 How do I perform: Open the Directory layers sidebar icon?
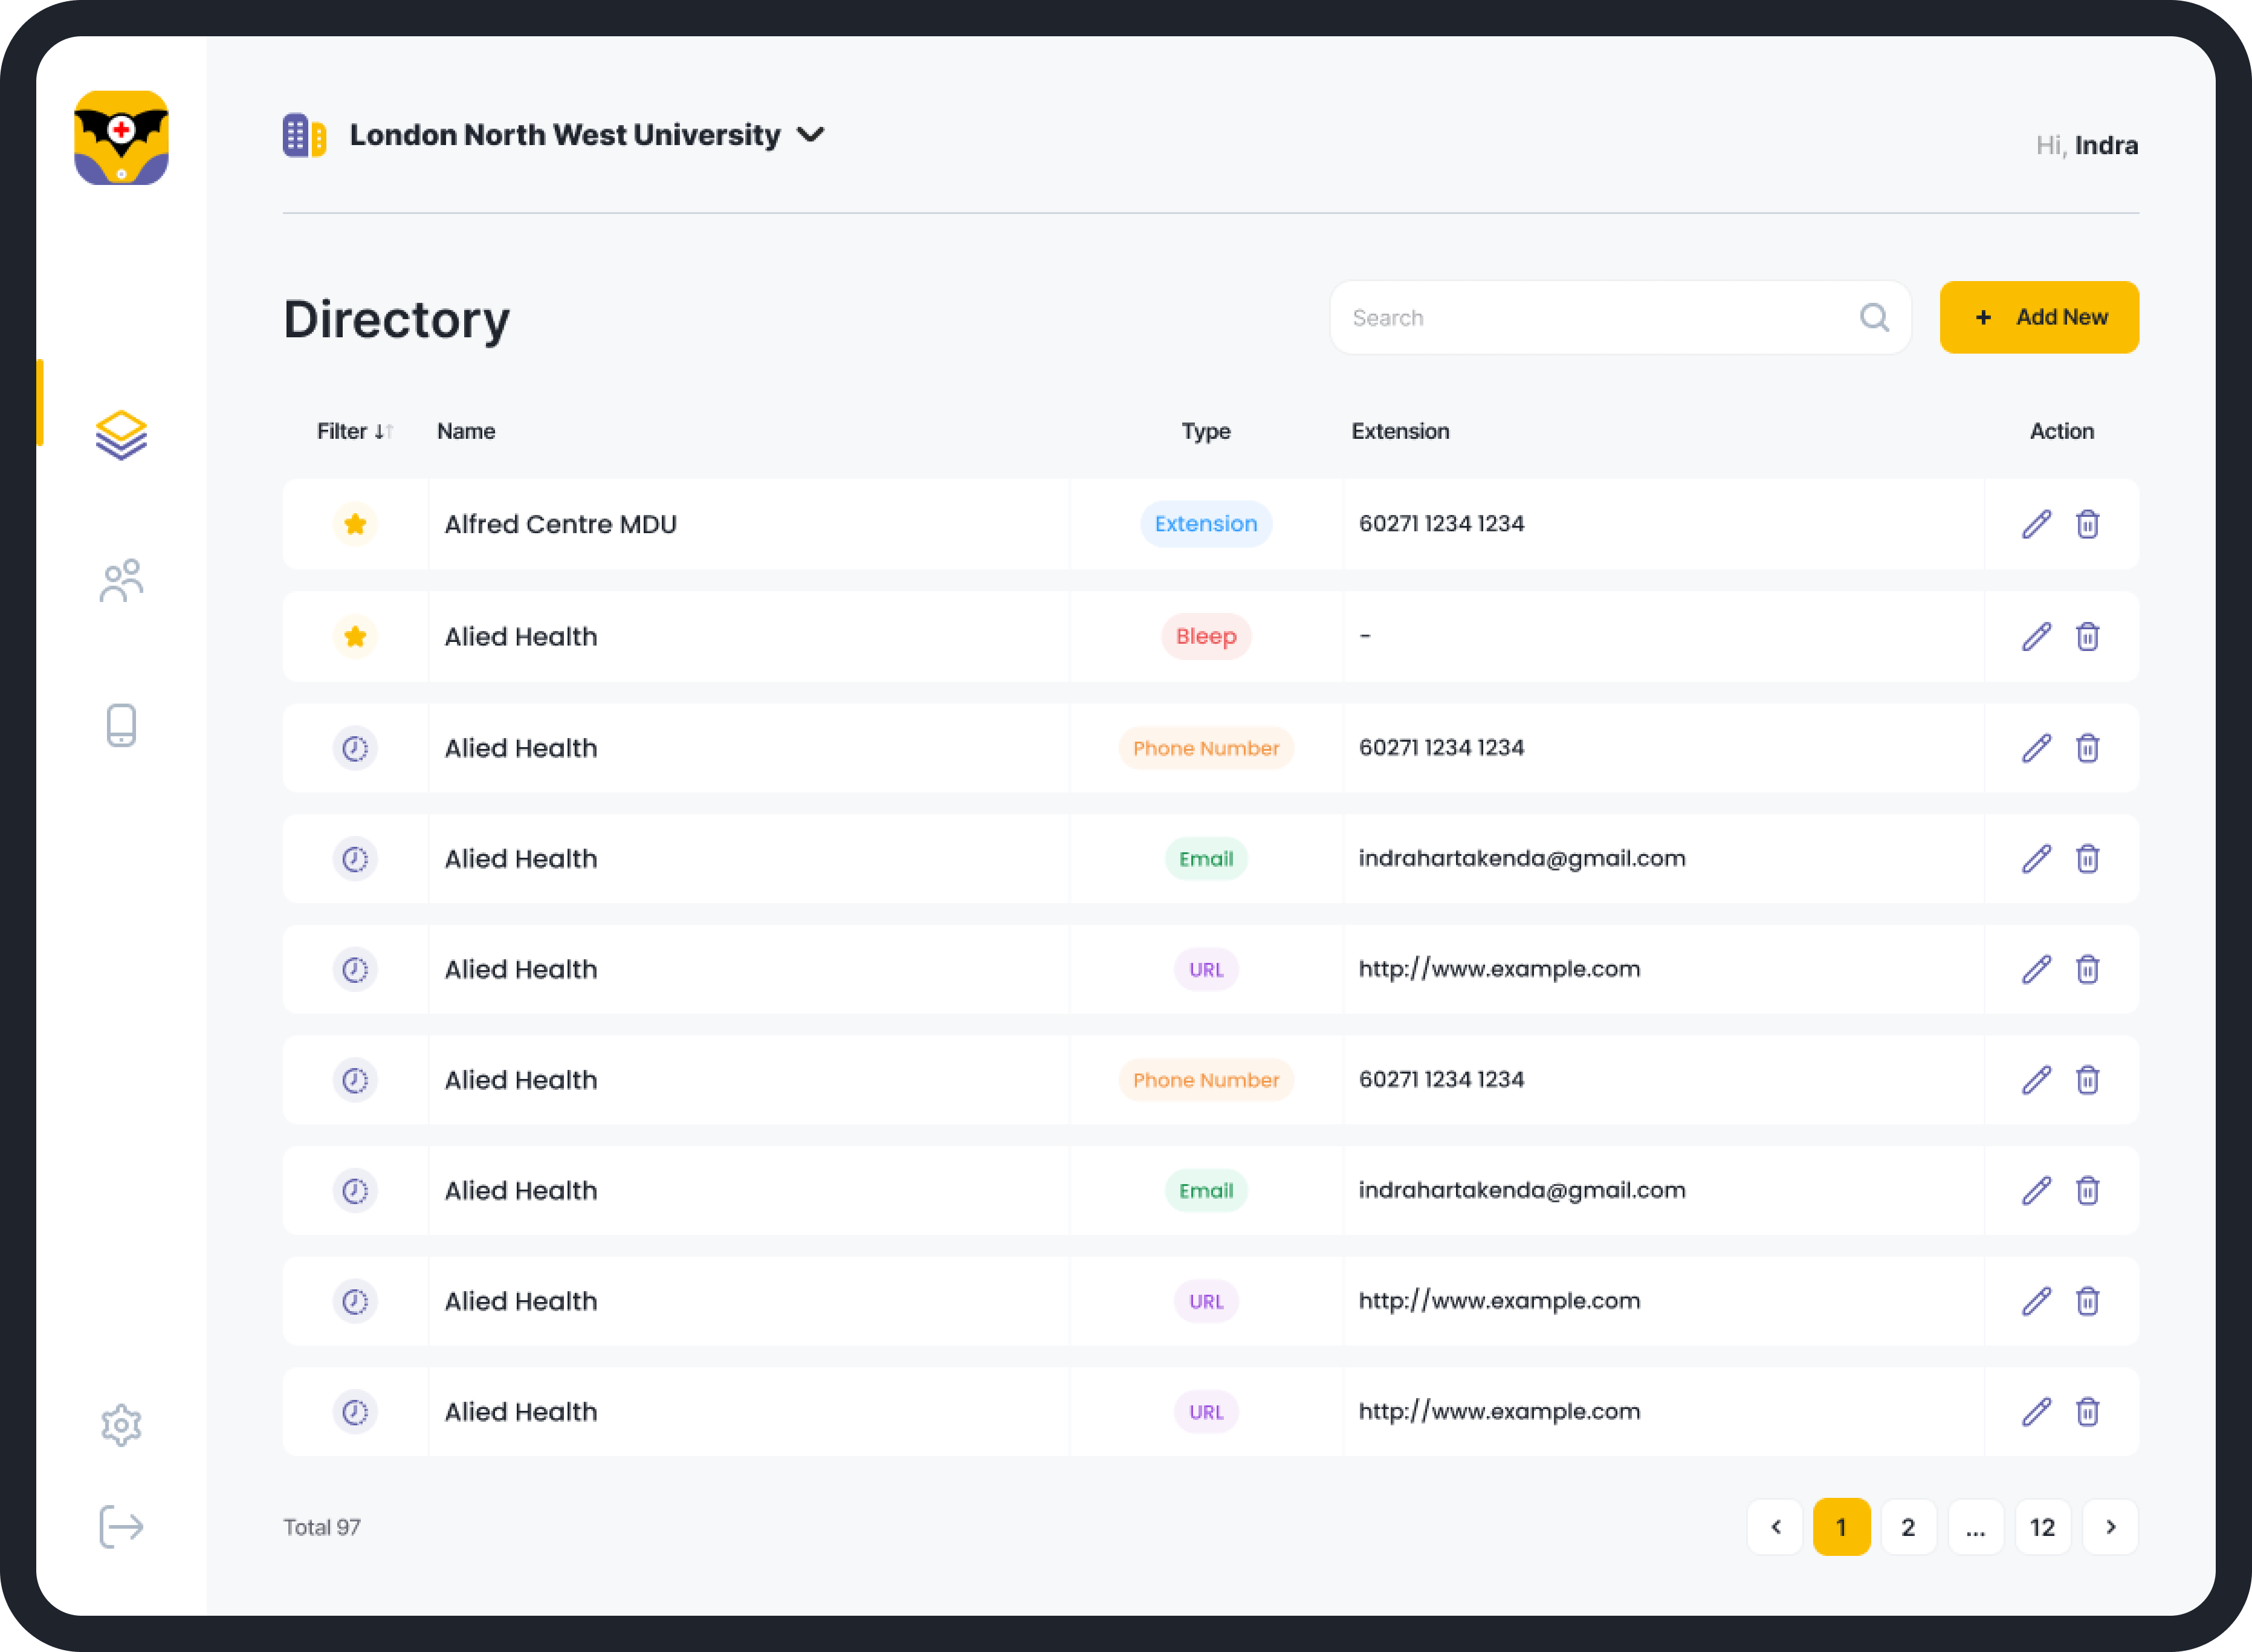121,435
